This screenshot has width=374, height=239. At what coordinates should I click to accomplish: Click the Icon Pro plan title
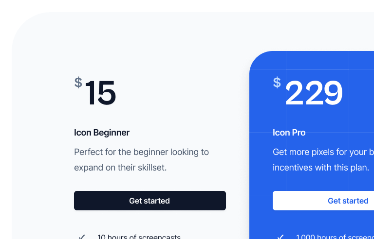289,133
